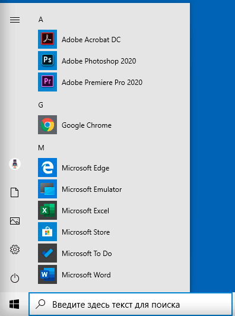Select the 'Adobe Acrobat DC' label
The width and height of the screenshot is (235, 316).
pyautogui.click(x=91, y=39)
